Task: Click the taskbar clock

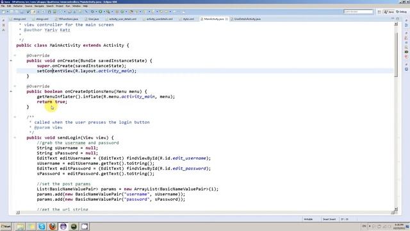Action: [398, 227]
